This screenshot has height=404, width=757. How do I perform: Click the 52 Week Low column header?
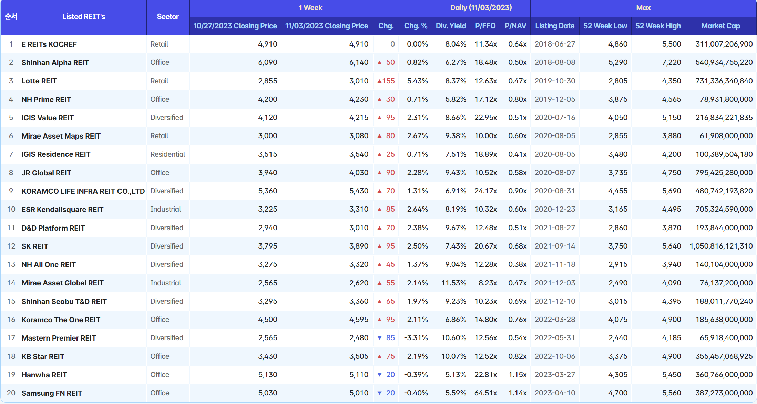coord(605,26)
